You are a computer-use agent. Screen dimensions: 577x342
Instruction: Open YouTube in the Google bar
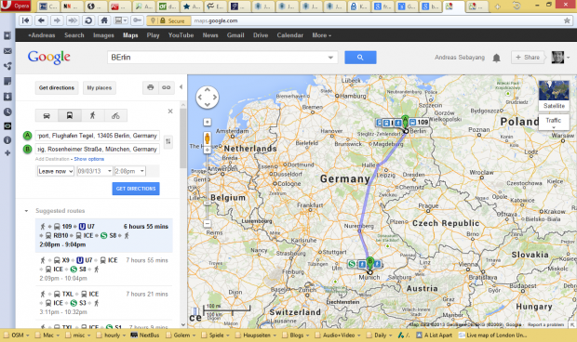(x=181, y=35)
